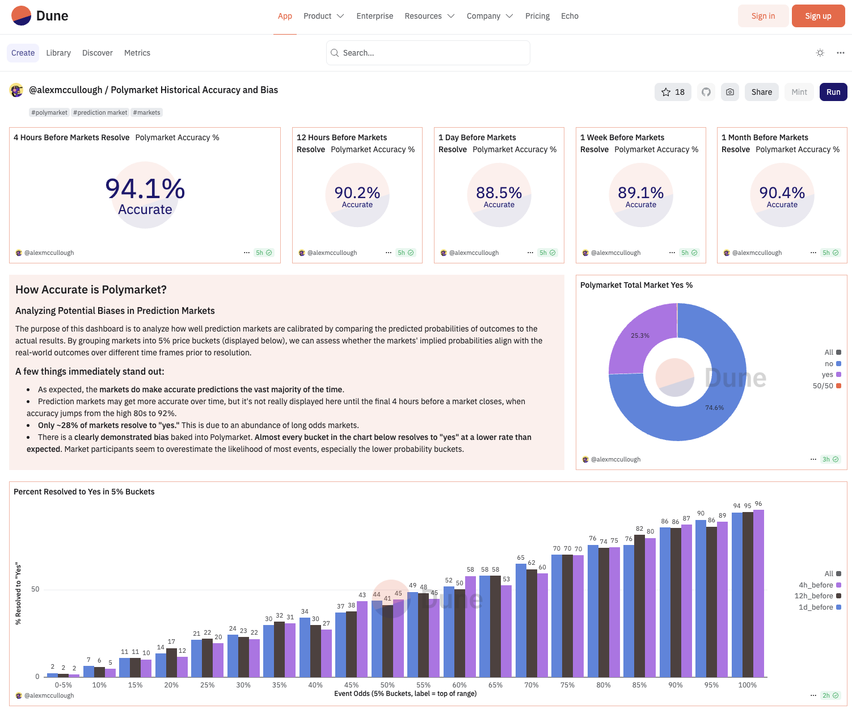Screen dimensions: 852x713
Task: Expand the Resources dropdown menu
Action: (429, 16)
